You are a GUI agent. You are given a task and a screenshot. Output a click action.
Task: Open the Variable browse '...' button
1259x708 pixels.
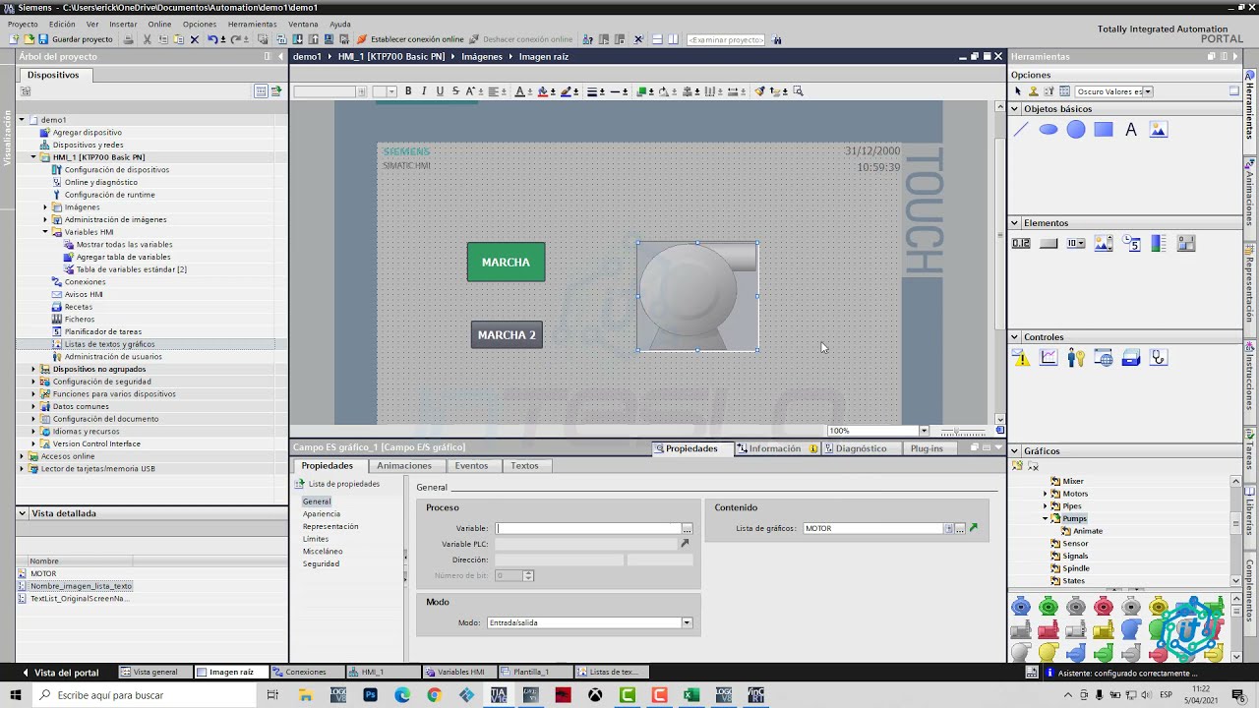687,529
